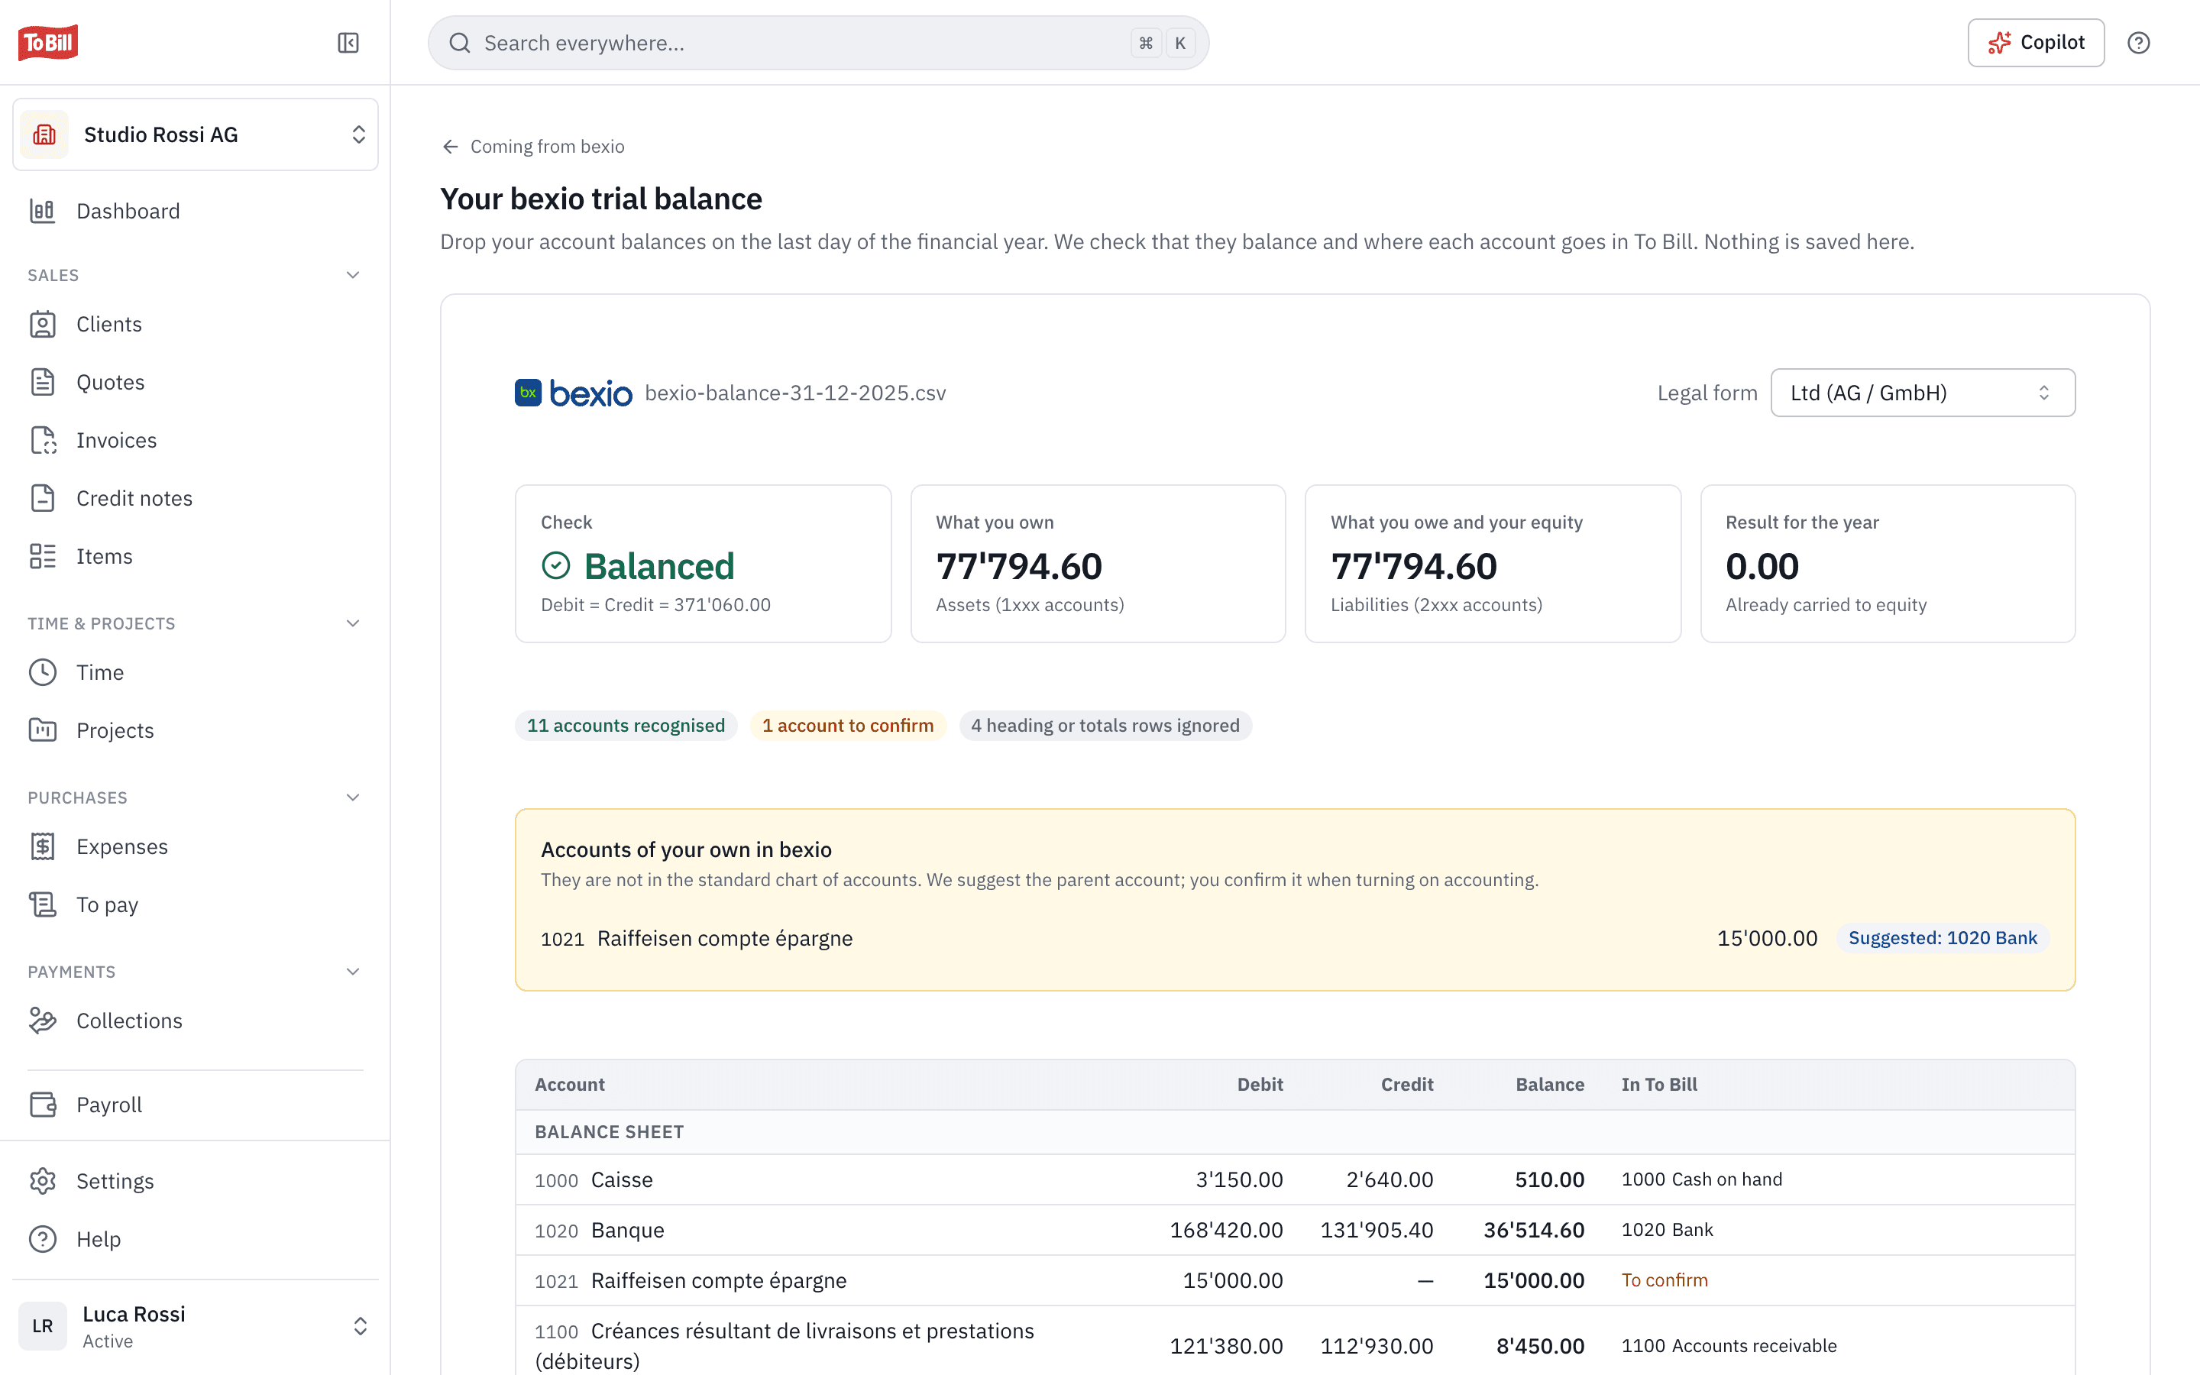Collapse the Sales section chevron

point(353,276)
